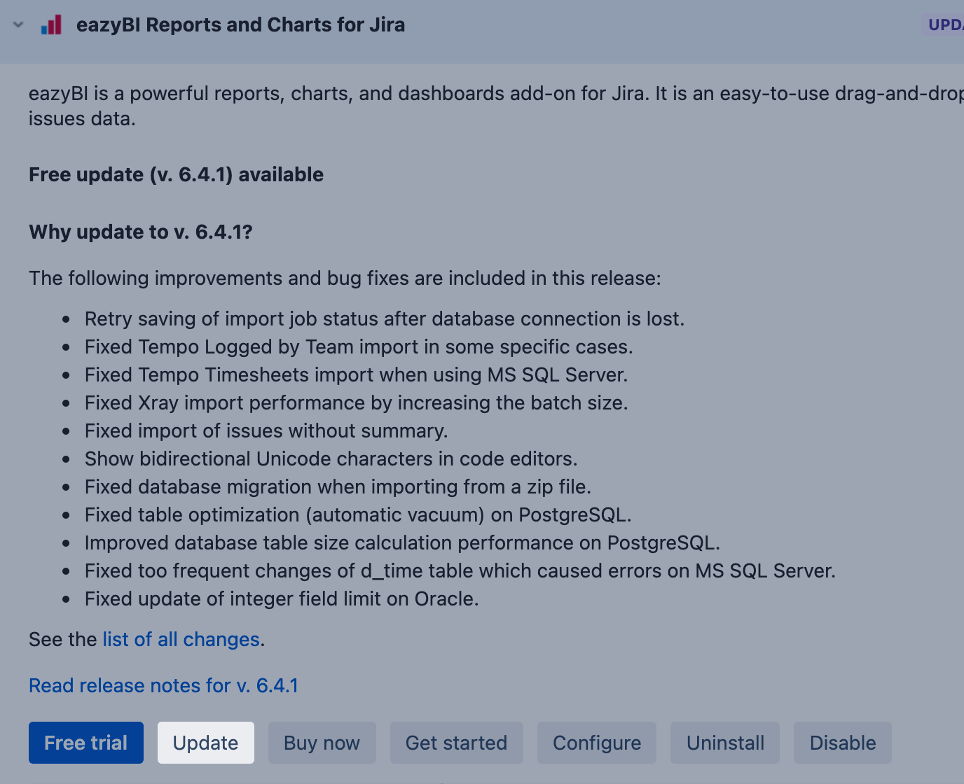Click Buy now
This screenshot has height=784, width=964.
(322, 743)
